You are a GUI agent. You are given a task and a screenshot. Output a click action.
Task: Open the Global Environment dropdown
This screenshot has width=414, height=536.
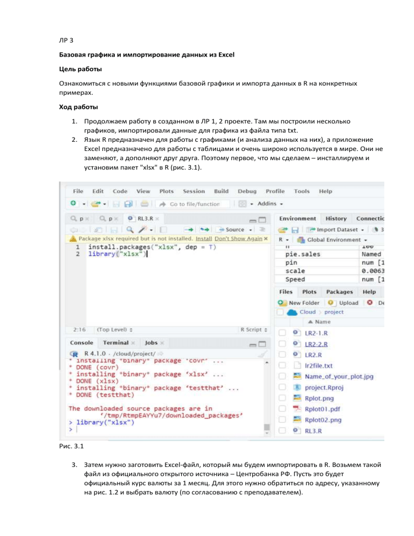[332, 240]
